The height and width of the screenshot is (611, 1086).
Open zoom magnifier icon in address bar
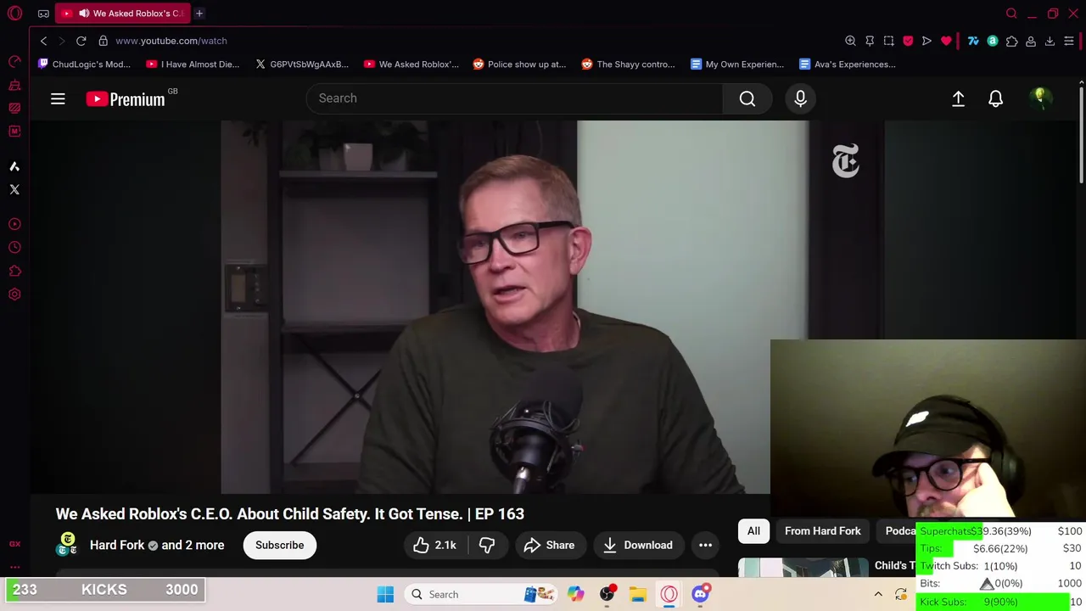(850, 41)
